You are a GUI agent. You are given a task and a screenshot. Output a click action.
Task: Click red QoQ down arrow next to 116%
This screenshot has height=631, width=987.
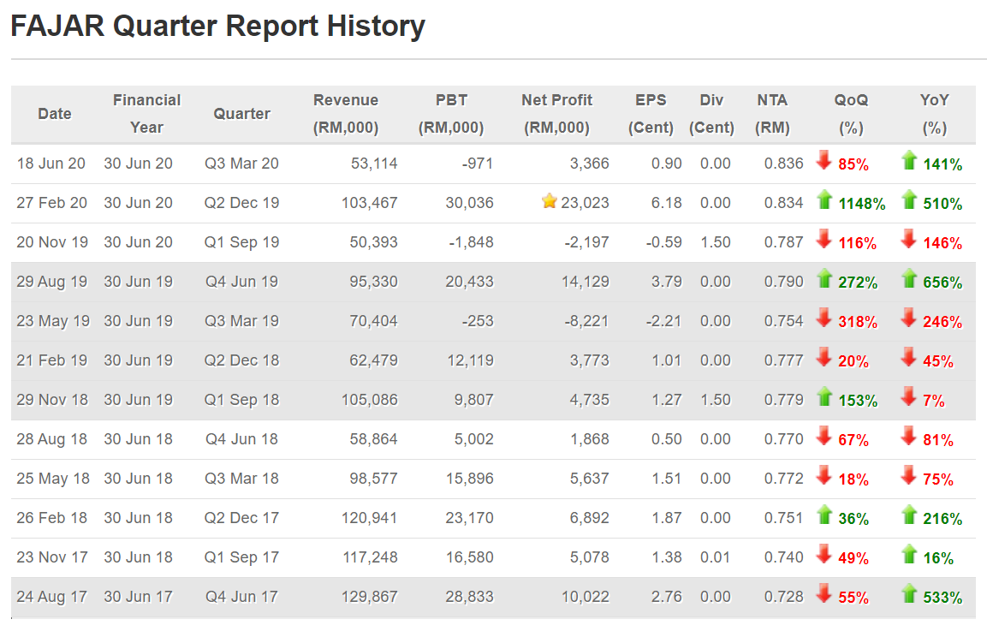(824, 239)
